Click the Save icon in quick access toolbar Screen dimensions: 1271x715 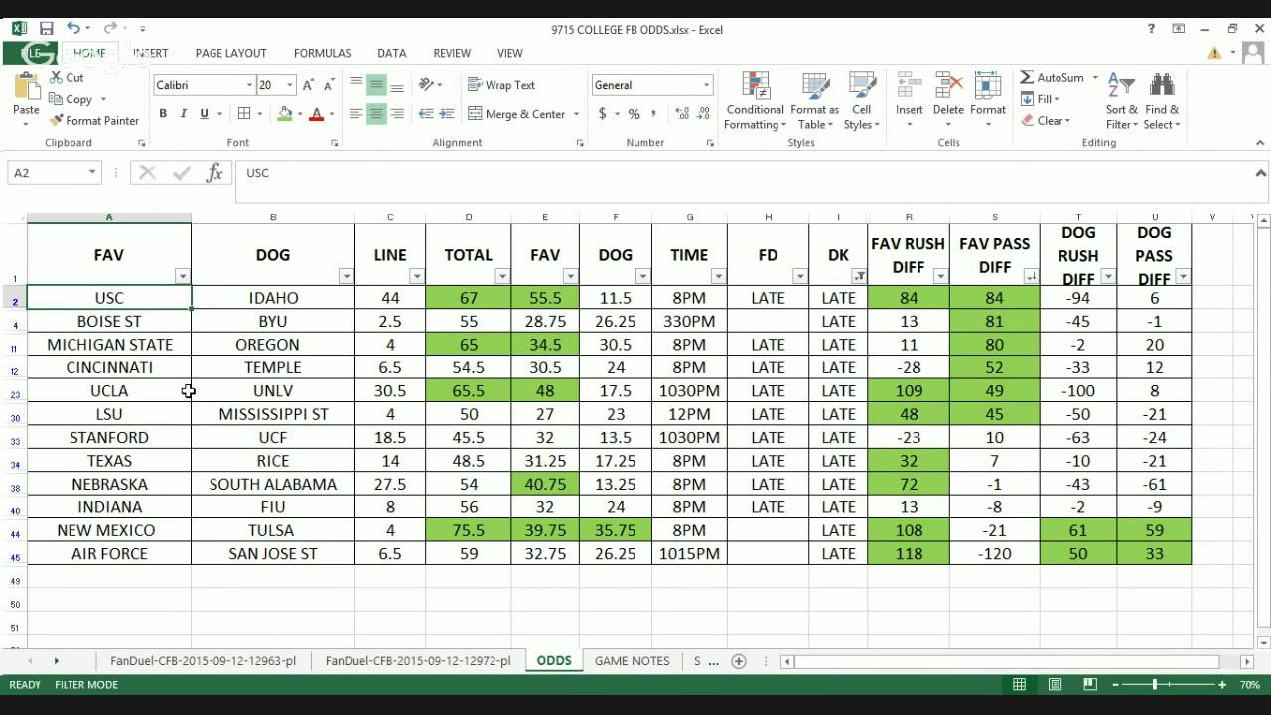46,29
